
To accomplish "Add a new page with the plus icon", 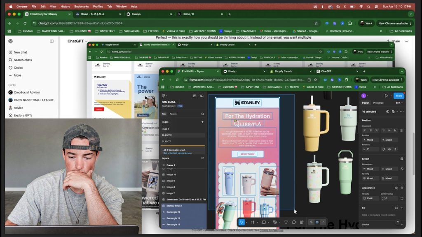I will [x=202, y=122].
